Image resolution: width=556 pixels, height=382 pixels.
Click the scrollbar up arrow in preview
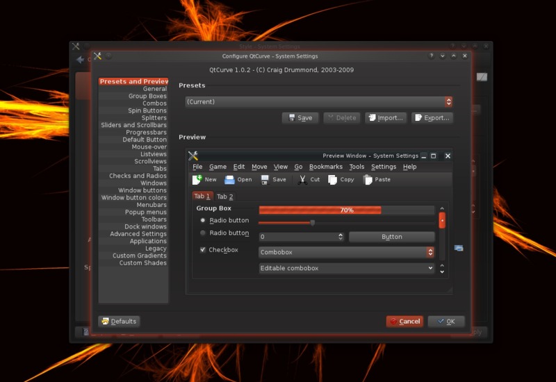pos(442,208)
